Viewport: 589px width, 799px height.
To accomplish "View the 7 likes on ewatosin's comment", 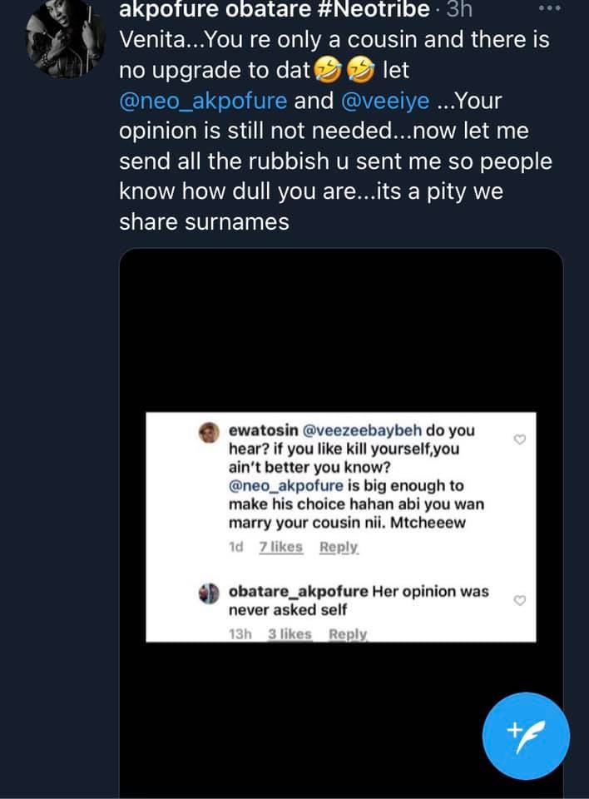I will pyautogui.click(x=280, y=547).
